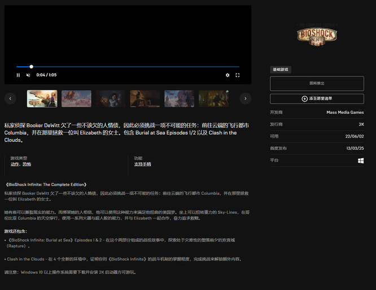Click the 基础游戏 base game tag

(x=281, y=70)
